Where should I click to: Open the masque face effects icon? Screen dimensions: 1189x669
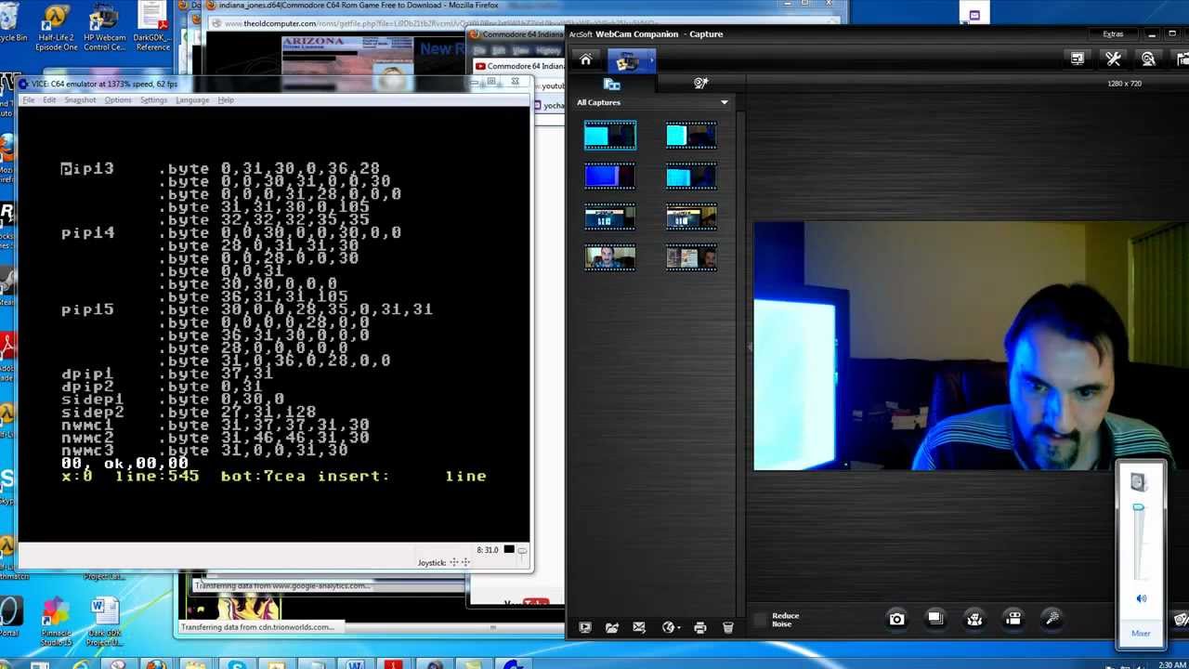[974, 619]
